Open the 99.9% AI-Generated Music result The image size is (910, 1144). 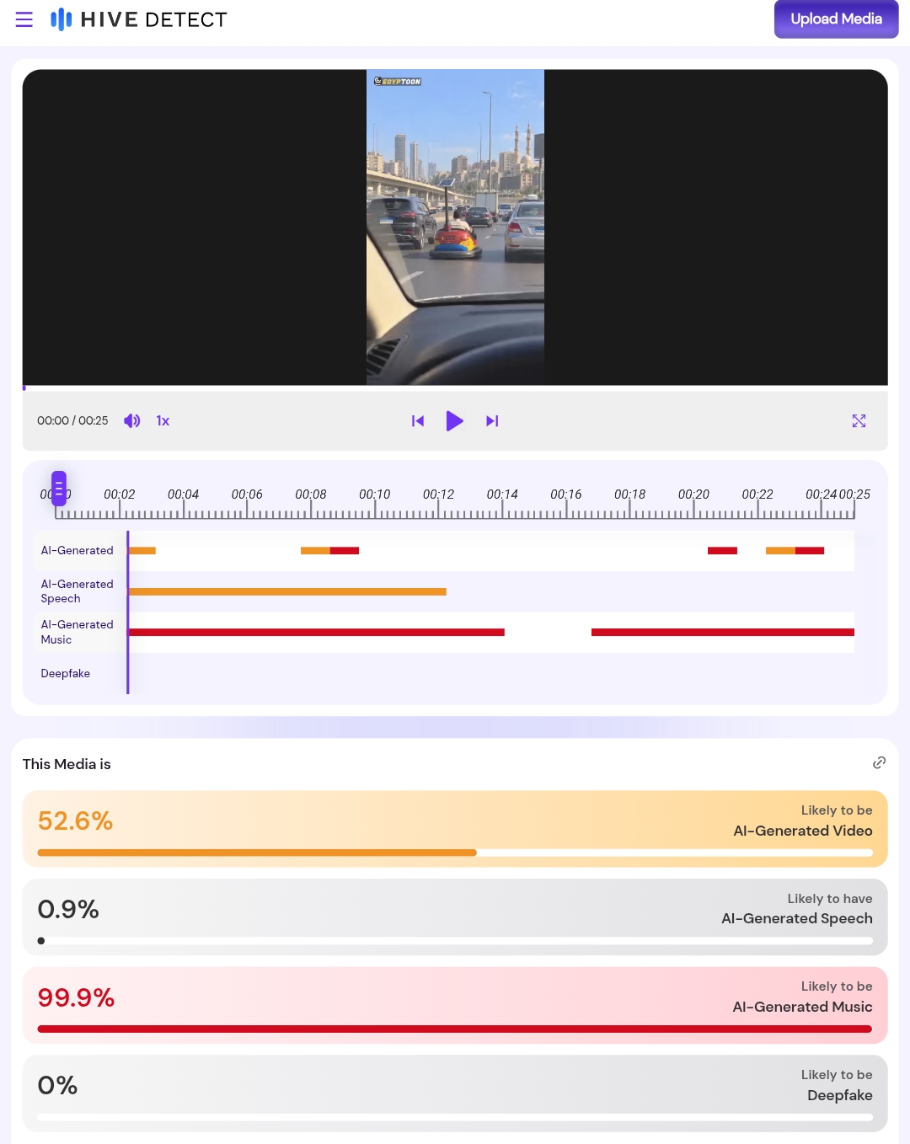455,1005
